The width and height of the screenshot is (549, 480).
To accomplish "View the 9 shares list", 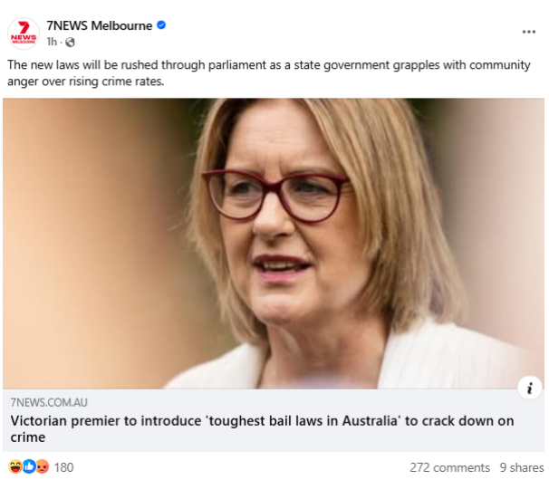I will coord(522,467).
